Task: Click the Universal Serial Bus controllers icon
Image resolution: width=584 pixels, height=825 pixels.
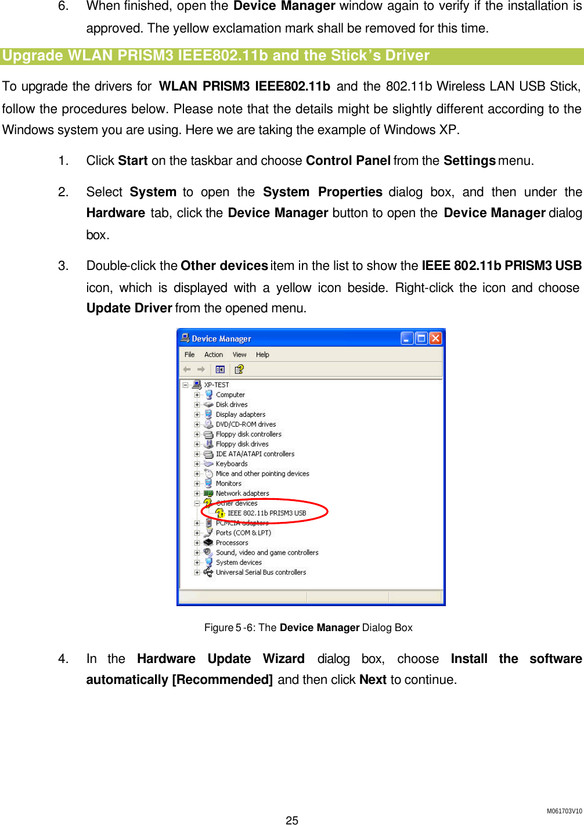Action: (x=209, y=572)
